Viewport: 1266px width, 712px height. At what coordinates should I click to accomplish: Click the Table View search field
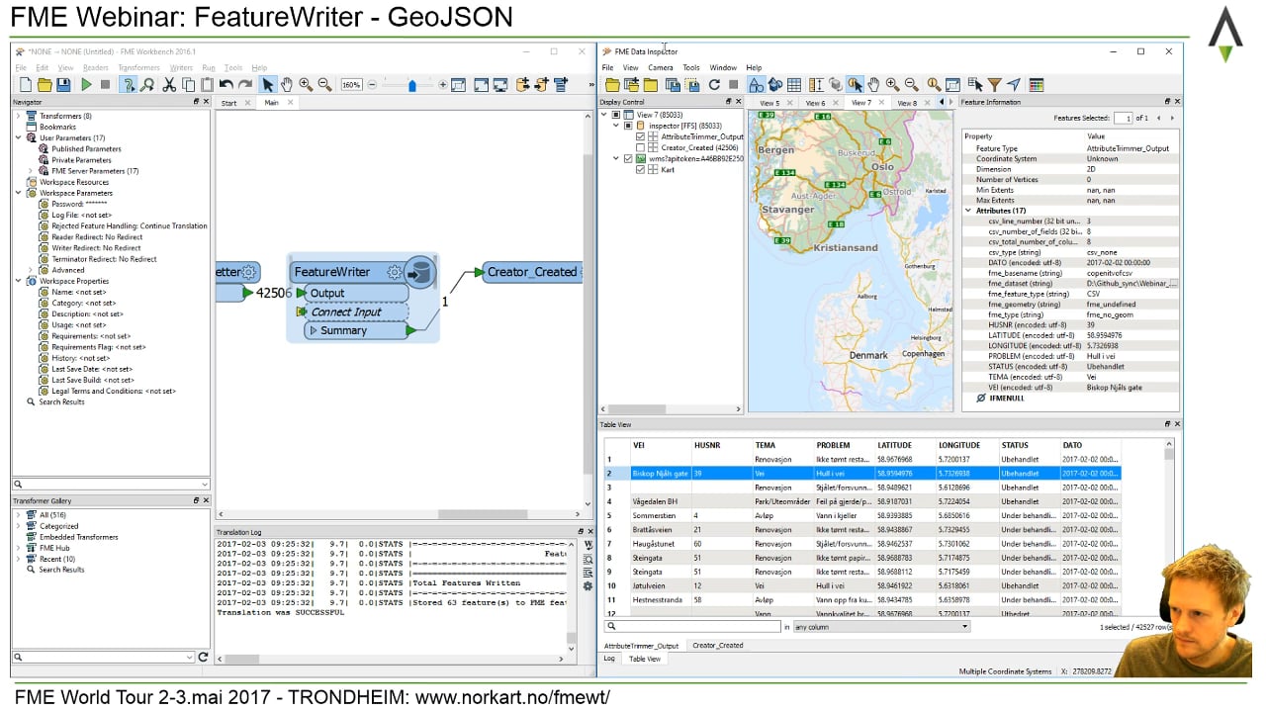(x=693, y=627)
